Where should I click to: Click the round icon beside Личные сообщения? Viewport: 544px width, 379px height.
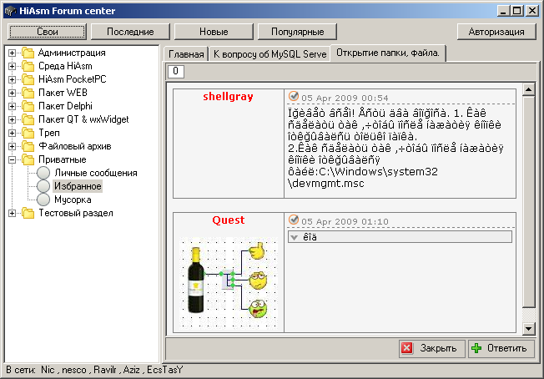coord(44,173)
